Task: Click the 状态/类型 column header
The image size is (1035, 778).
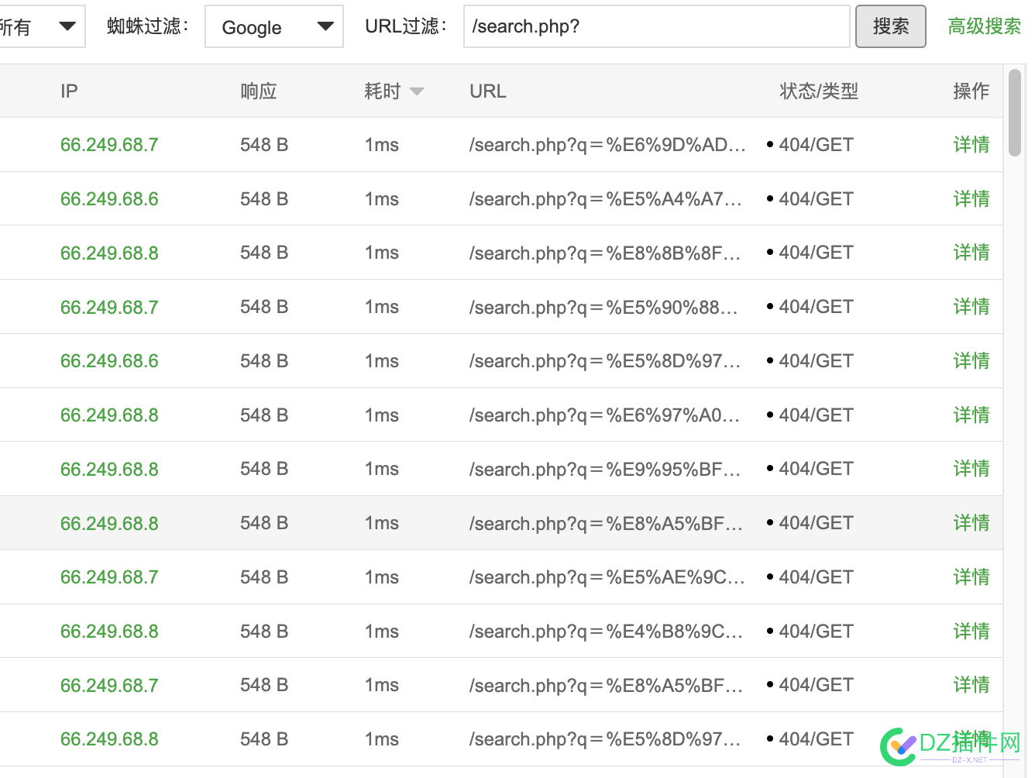Action: [x=819, y=91]
